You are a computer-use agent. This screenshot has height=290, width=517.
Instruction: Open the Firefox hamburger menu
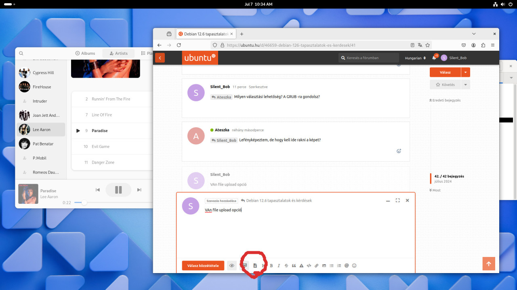pyautogui.click(x=493, y=45)
